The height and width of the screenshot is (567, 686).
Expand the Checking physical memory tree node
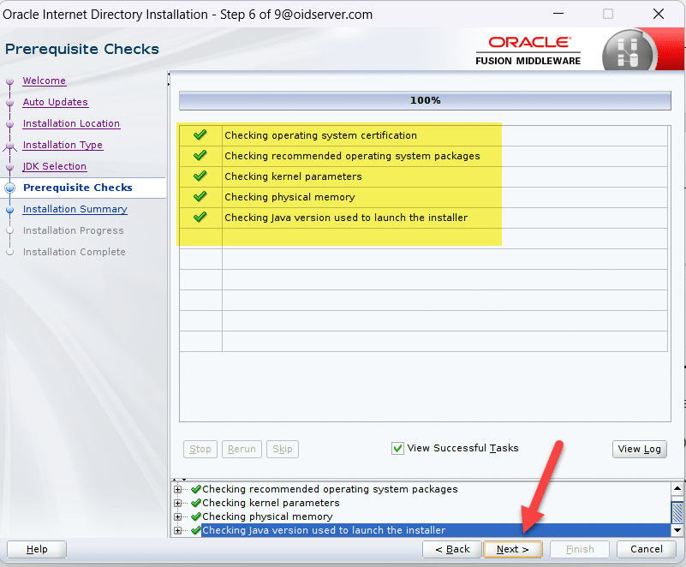(178, 516)
